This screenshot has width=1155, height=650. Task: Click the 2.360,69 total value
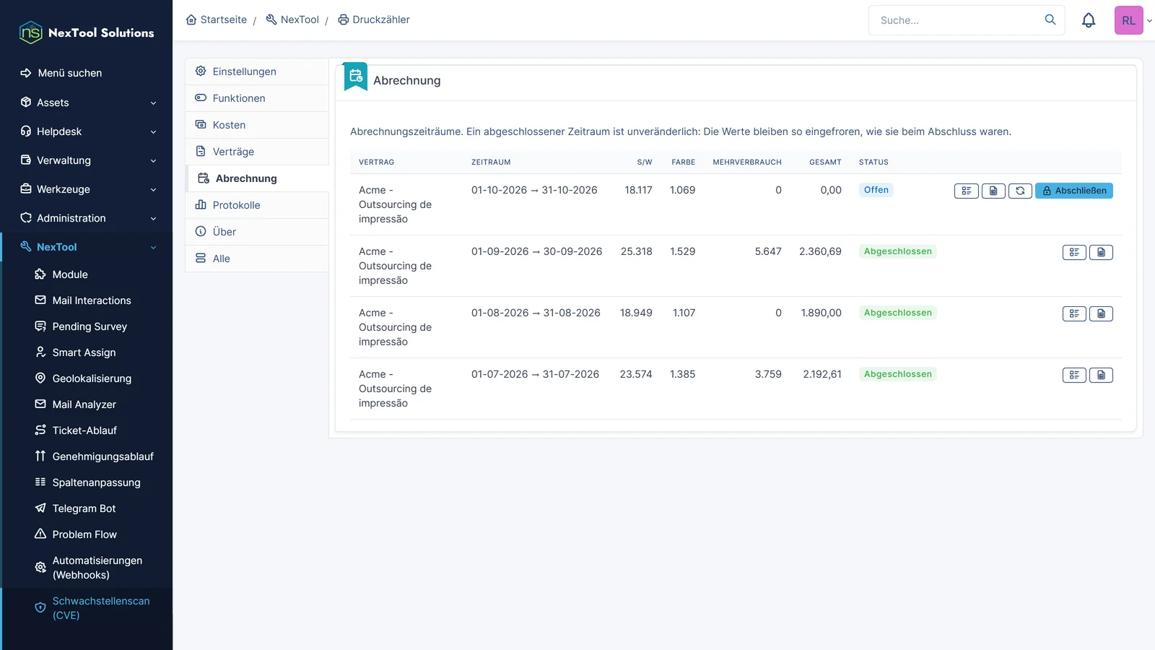(820, 251)
